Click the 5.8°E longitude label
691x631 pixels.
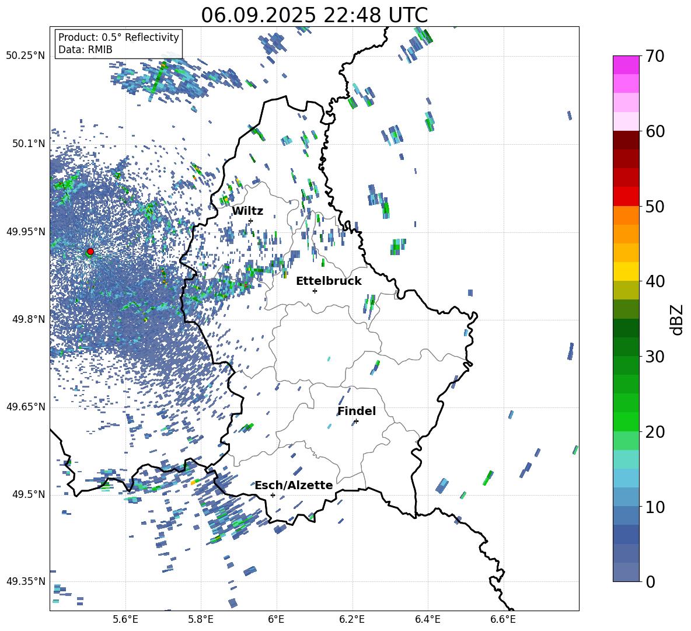click(x=201, y=619)
